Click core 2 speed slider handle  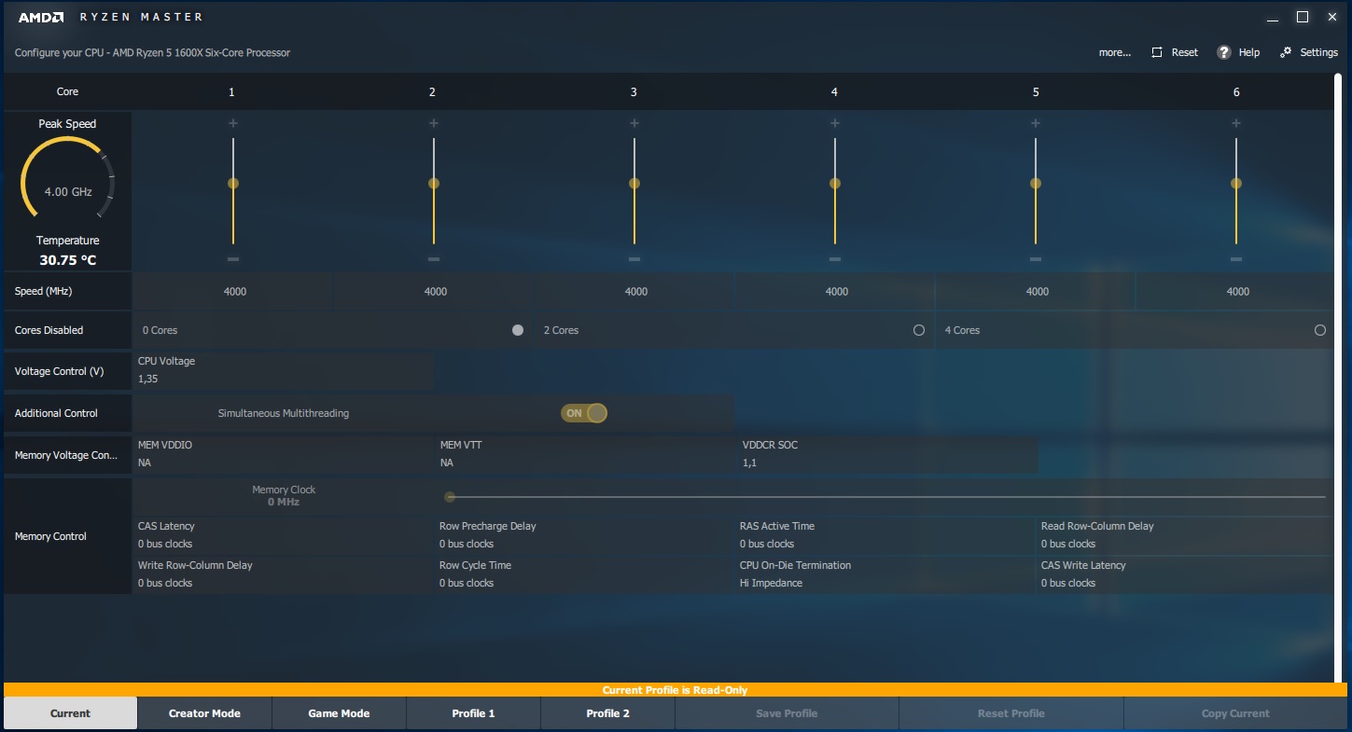(434, 184)
